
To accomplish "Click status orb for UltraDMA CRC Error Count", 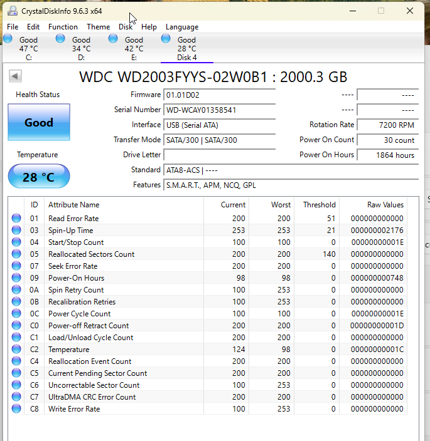I will point(16,397).
